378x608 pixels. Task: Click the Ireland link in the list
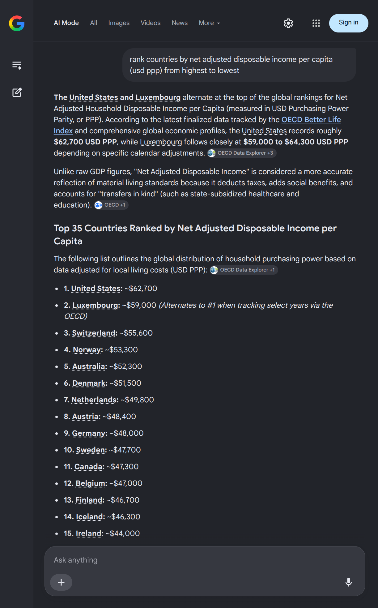click(89, 533)
